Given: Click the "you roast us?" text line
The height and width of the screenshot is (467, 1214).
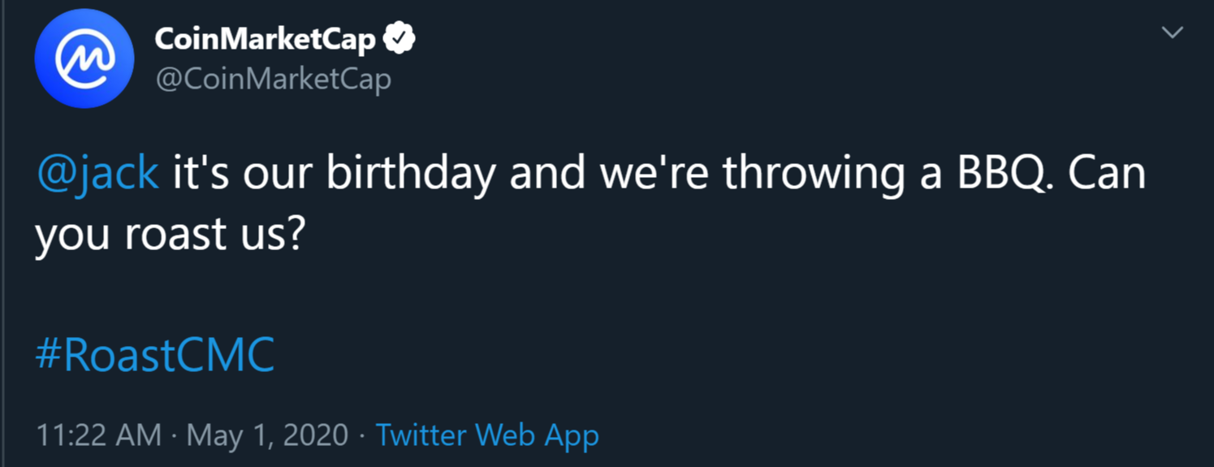Looking at the screenshot, I should [x=169, y=235].
